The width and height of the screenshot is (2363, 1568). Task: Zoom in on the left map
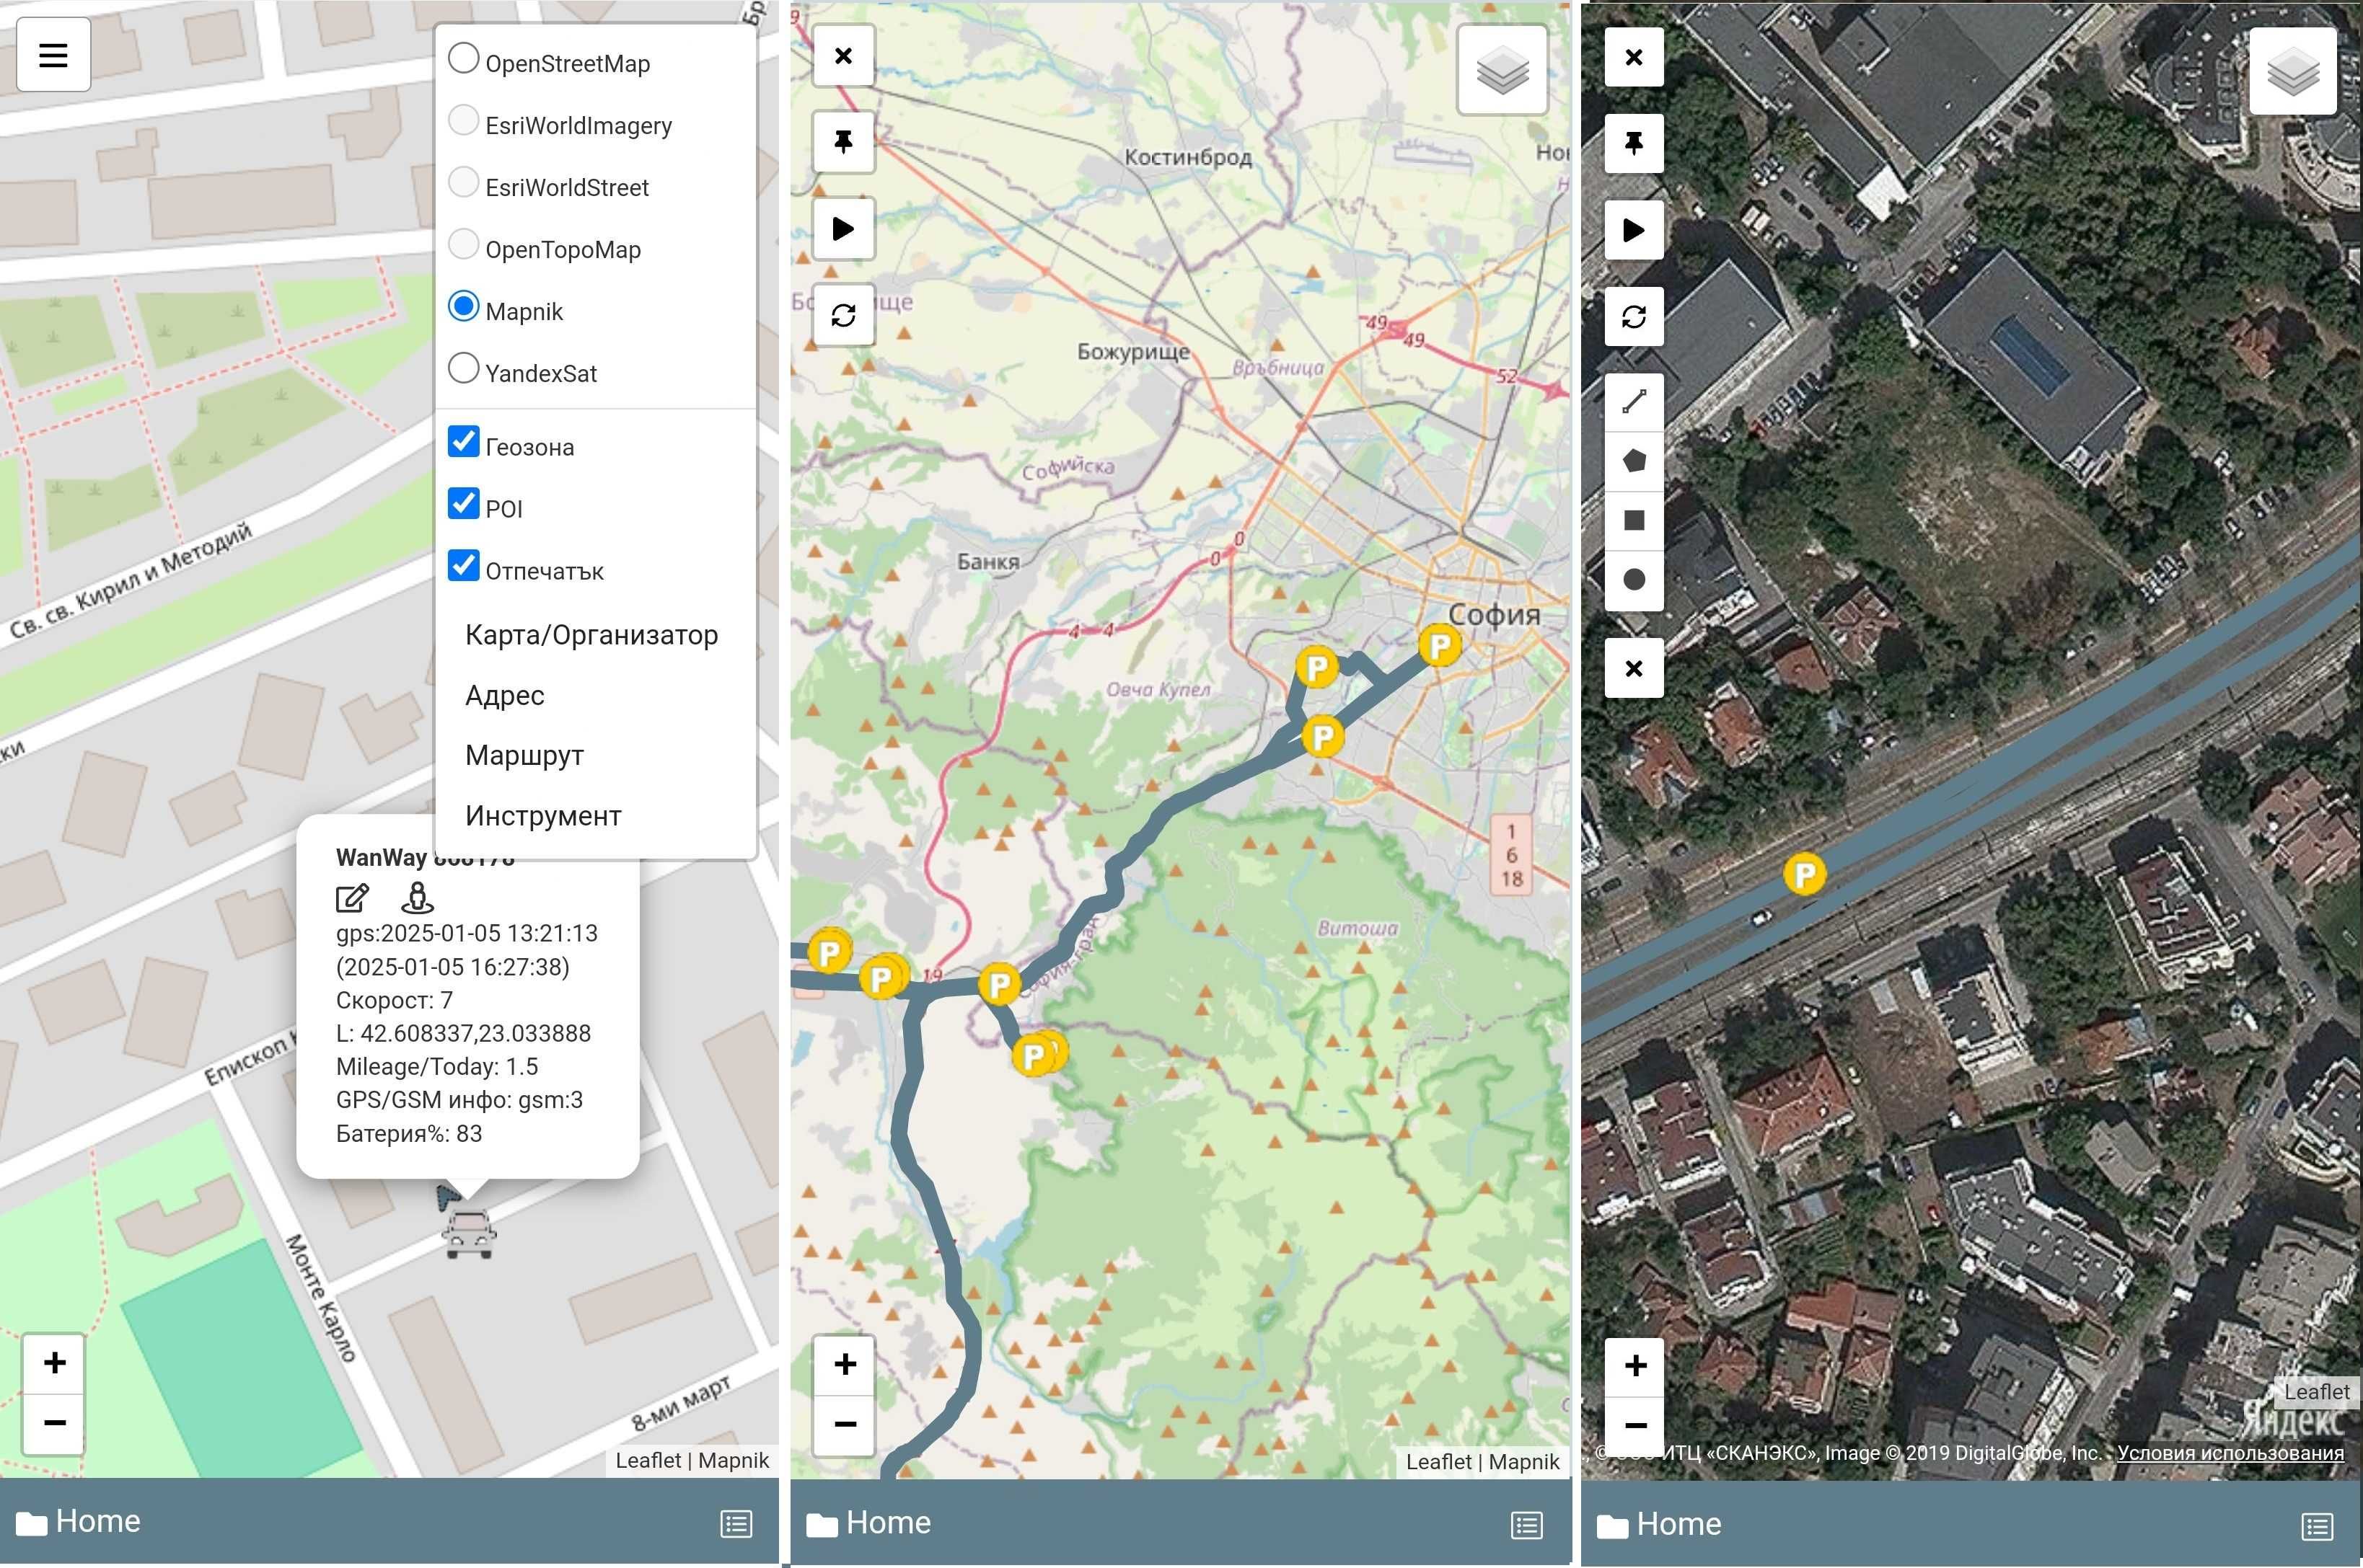(55, 1363)
